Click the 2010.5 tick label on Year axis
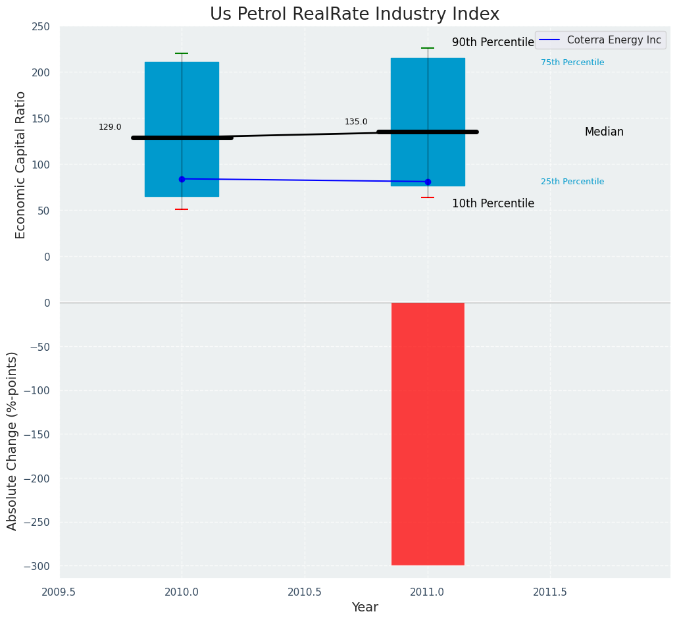 tap(305, 592)
